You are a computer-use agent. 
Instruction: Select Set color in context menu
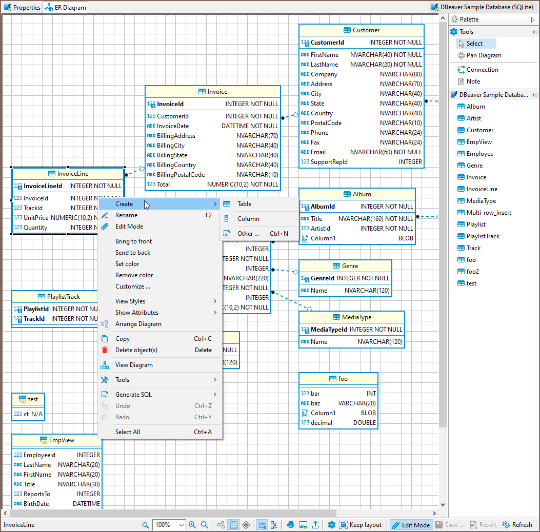click(x=127, y=264)
